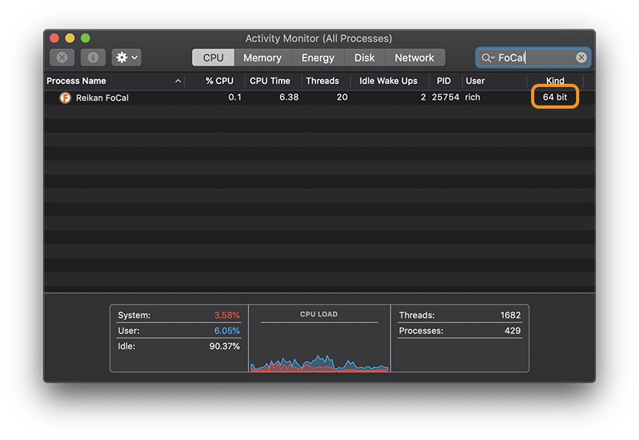Click total Threads count 1682

coord(511,315)
